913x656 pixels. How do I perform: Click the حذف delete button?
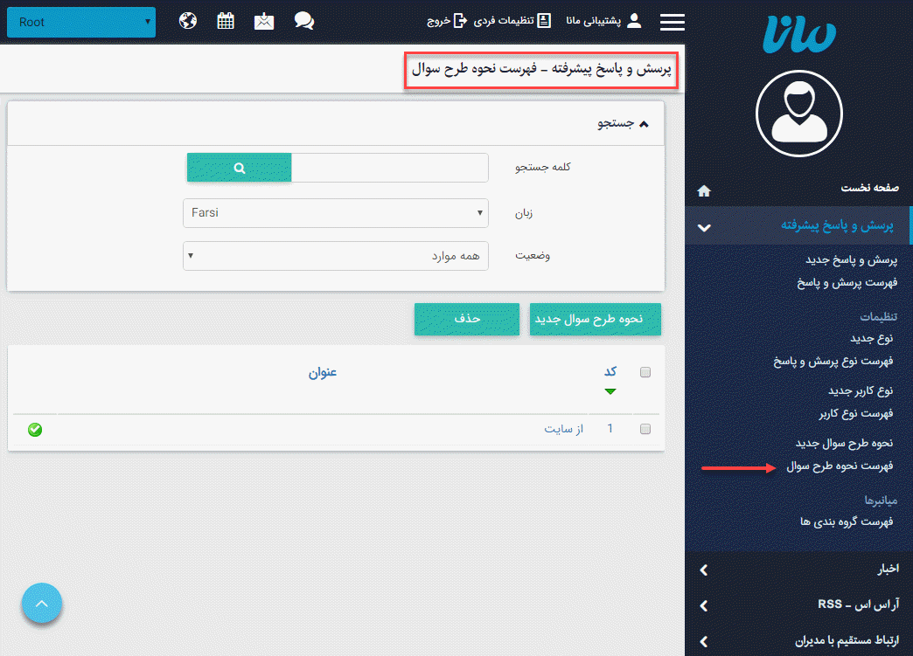(466, 320)
